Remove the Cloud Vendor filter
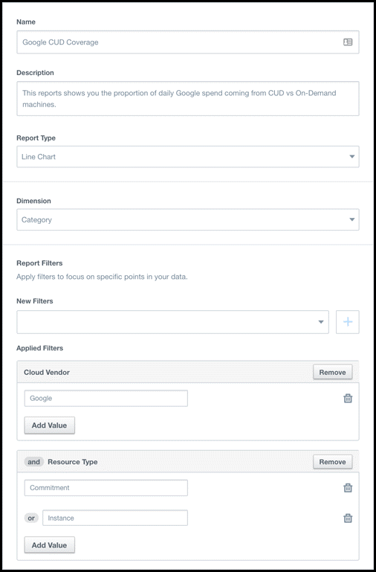 click(333, 372)
